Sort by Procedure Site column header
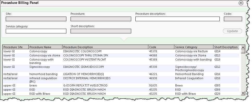This screenshot has width=252, height=103. tap(16, 47)
